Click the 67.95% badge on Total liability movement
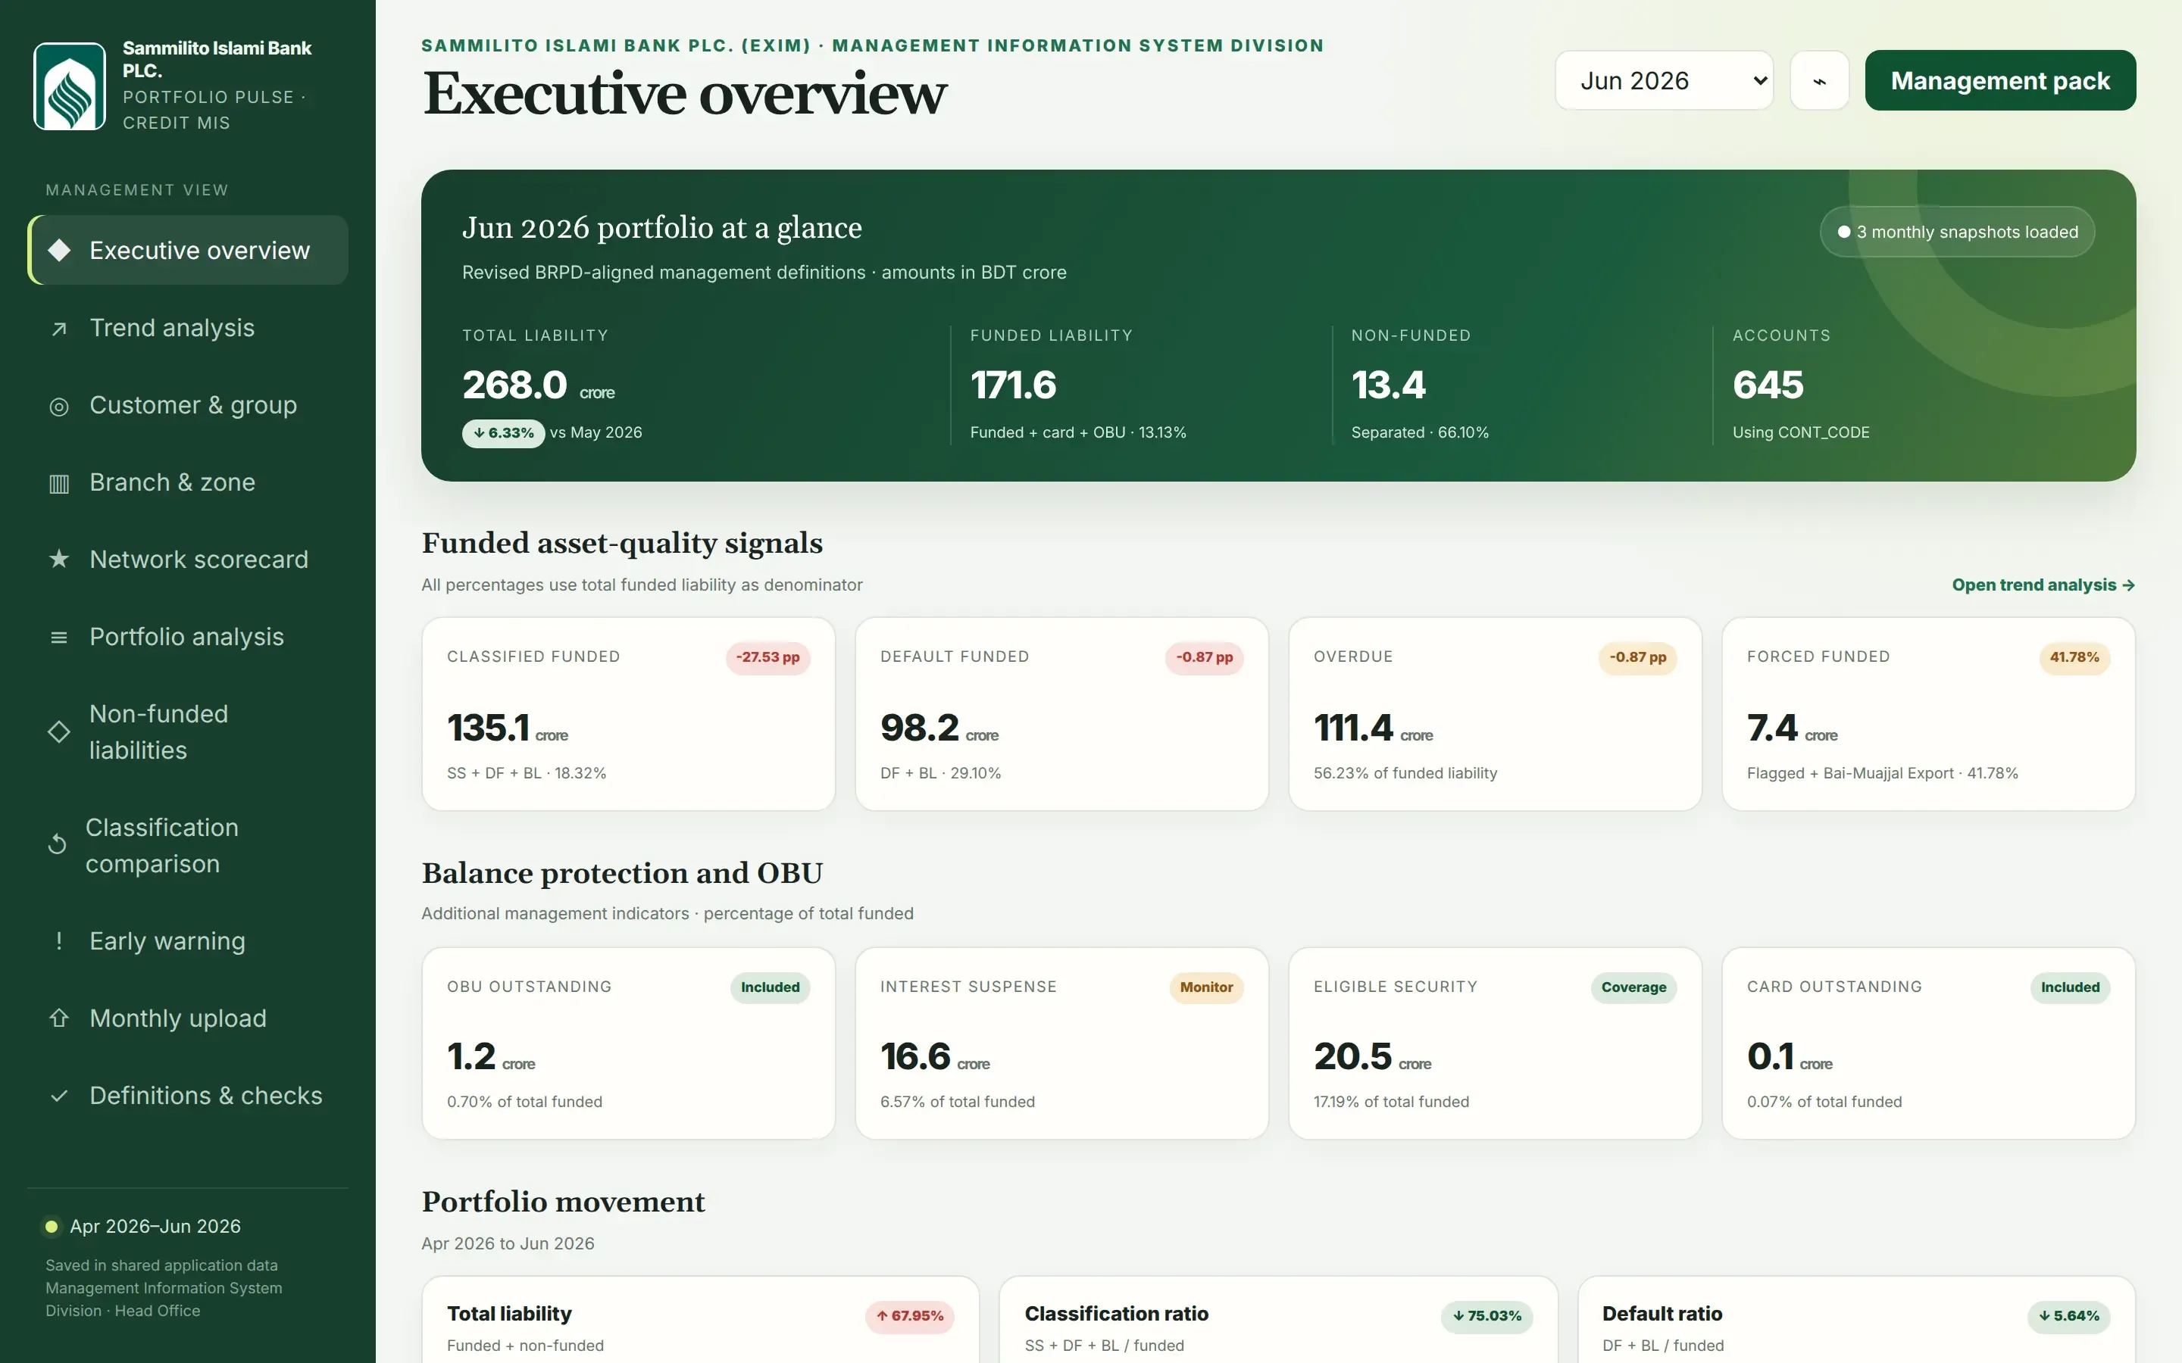The height and width of the screenshot is (1363, 2182). [910, 1316]
